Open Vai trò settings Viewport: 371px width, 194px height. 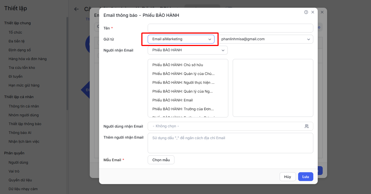(x=14, y=171)
